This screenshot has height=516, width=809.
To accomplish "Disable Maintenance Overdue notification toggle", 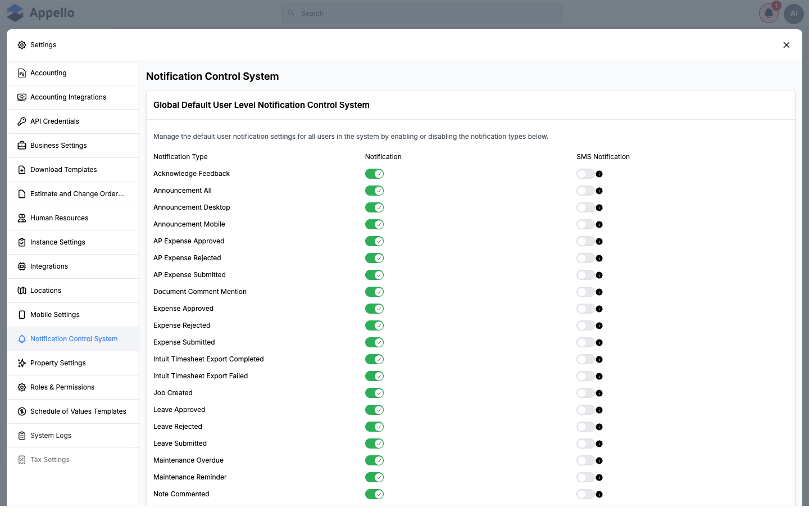I will pos(374,460).
